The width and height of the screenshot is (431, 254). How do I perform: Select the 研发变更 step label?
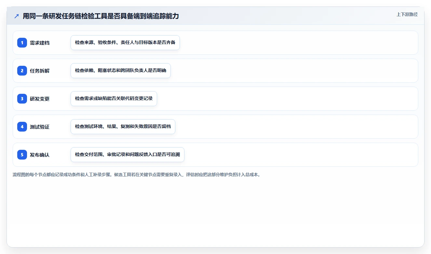(40, 99)
